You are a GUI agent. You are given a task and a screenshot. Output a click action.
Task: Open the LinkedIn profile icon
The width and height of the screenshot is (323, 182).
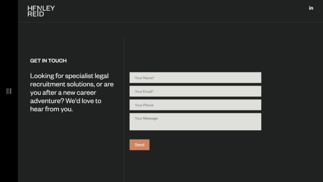(x=311, y=8)
